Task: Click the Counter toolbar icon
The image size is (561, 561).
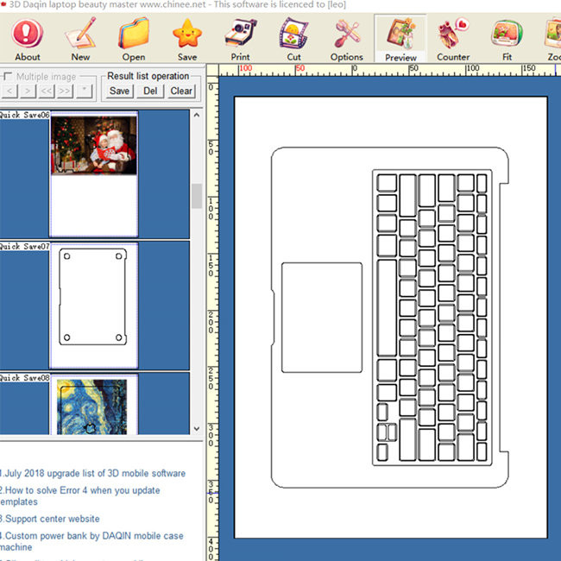Action: coord(453,39)
